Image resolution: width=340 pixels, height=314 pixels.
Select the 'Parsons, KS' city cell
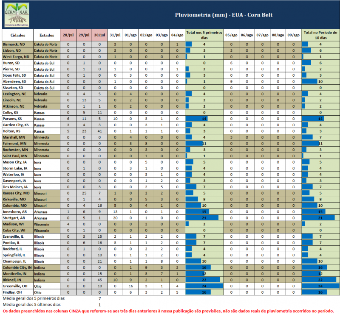[18, 119]
